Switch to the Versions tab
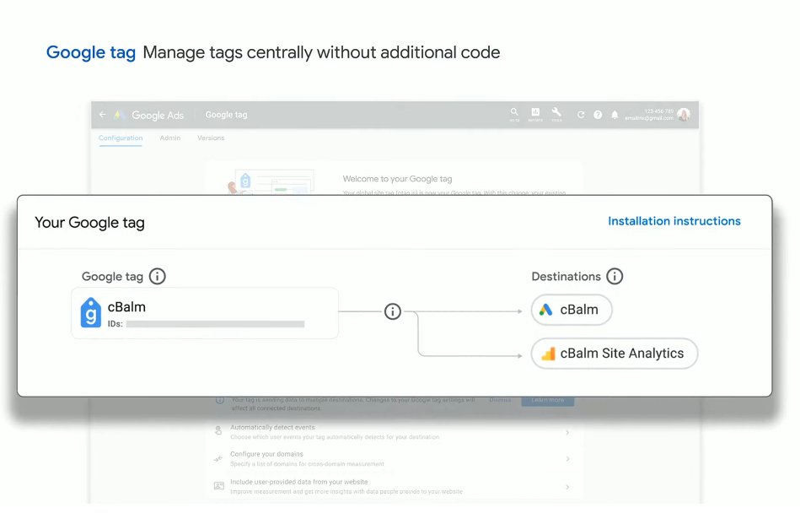This screenshot has height=524, width=800. (x=211, y=138)
